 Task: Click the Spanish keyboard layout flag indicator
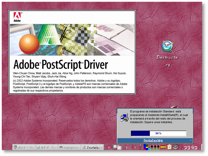click(163, 147)
